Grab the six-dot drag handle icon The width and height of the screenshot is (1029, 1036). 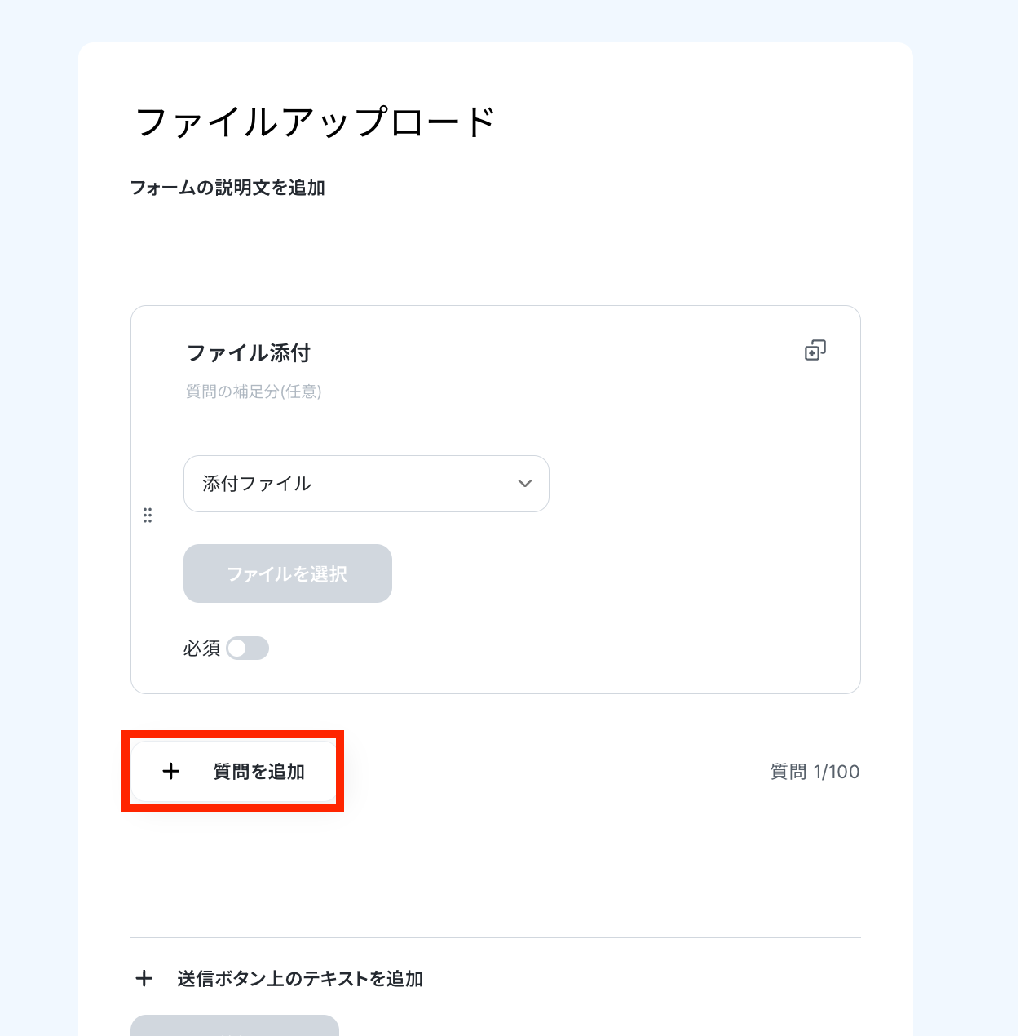coord(148,516)
